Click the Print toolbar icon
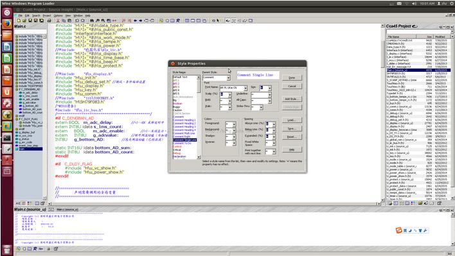Screen dimensions: 455x256 [49, 21]
